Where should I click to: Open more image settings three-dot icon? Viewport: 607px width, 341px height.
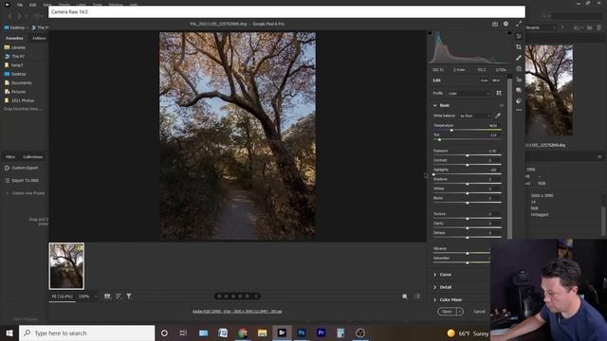coord(519,110)
